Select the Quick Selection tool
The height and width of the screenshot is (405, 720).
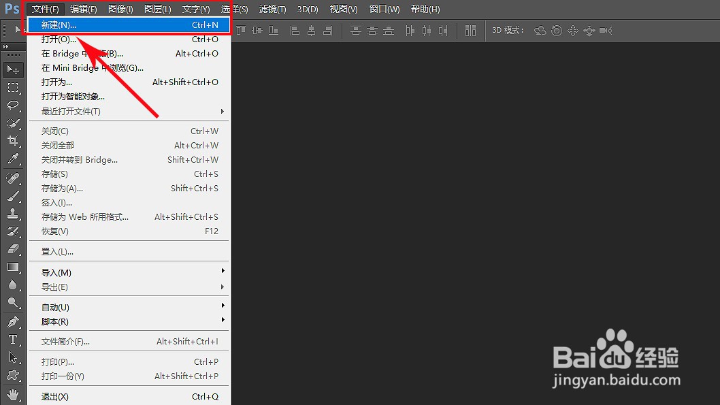[13, 123]
